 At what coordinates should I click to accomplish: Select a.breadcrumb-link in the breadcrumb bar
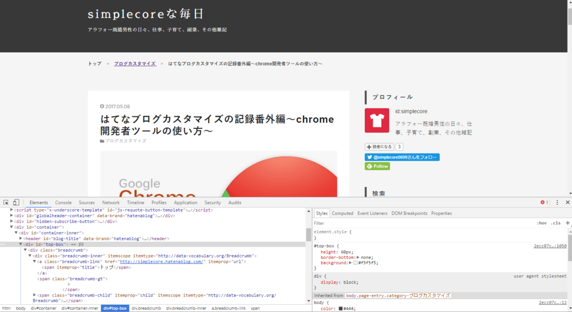click(x=228, y=308)
